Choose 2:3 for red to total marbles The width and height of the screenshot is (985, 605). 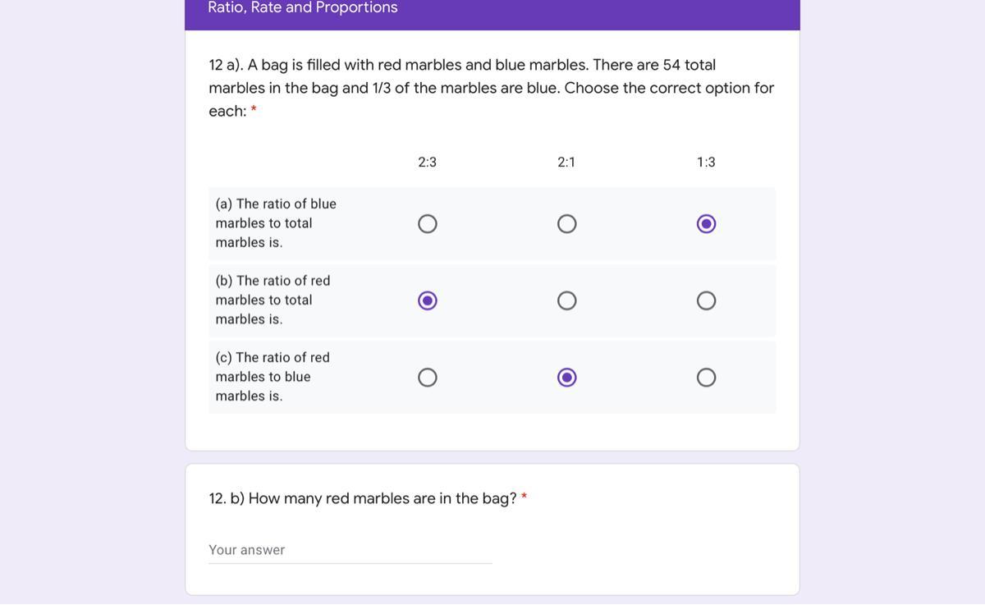tap(428, 300)
